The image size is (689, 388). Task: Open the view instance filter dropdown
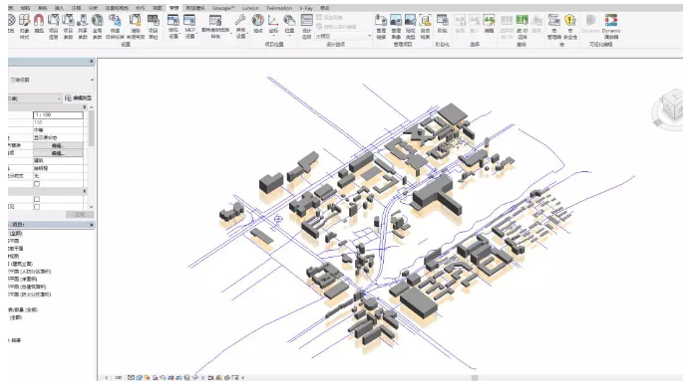pyautogui.click(x=35, y=98)
